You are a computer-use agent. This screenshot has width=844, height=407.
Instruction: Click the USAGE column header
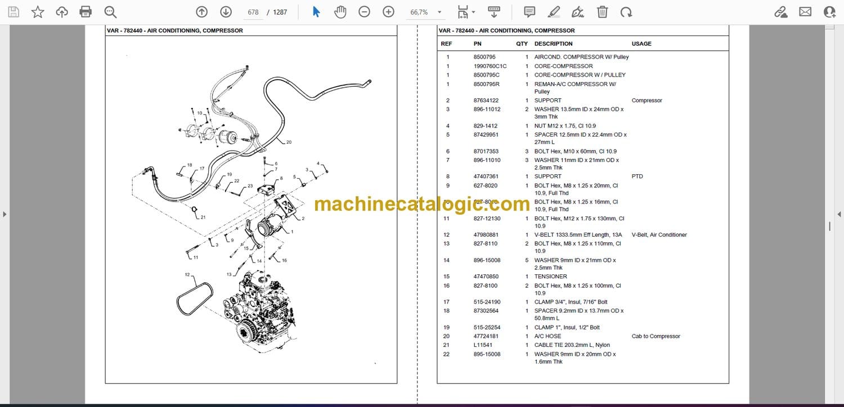(641, 44)
